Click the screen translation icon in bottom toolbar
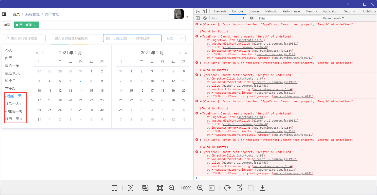377x195 pixels. [145, 188]
